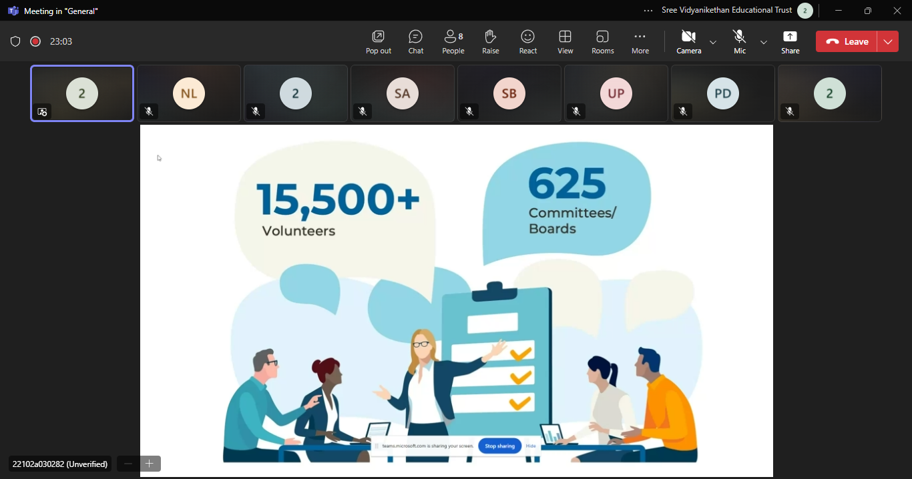
Task: Leave the meeting
Action: (847, 41)
